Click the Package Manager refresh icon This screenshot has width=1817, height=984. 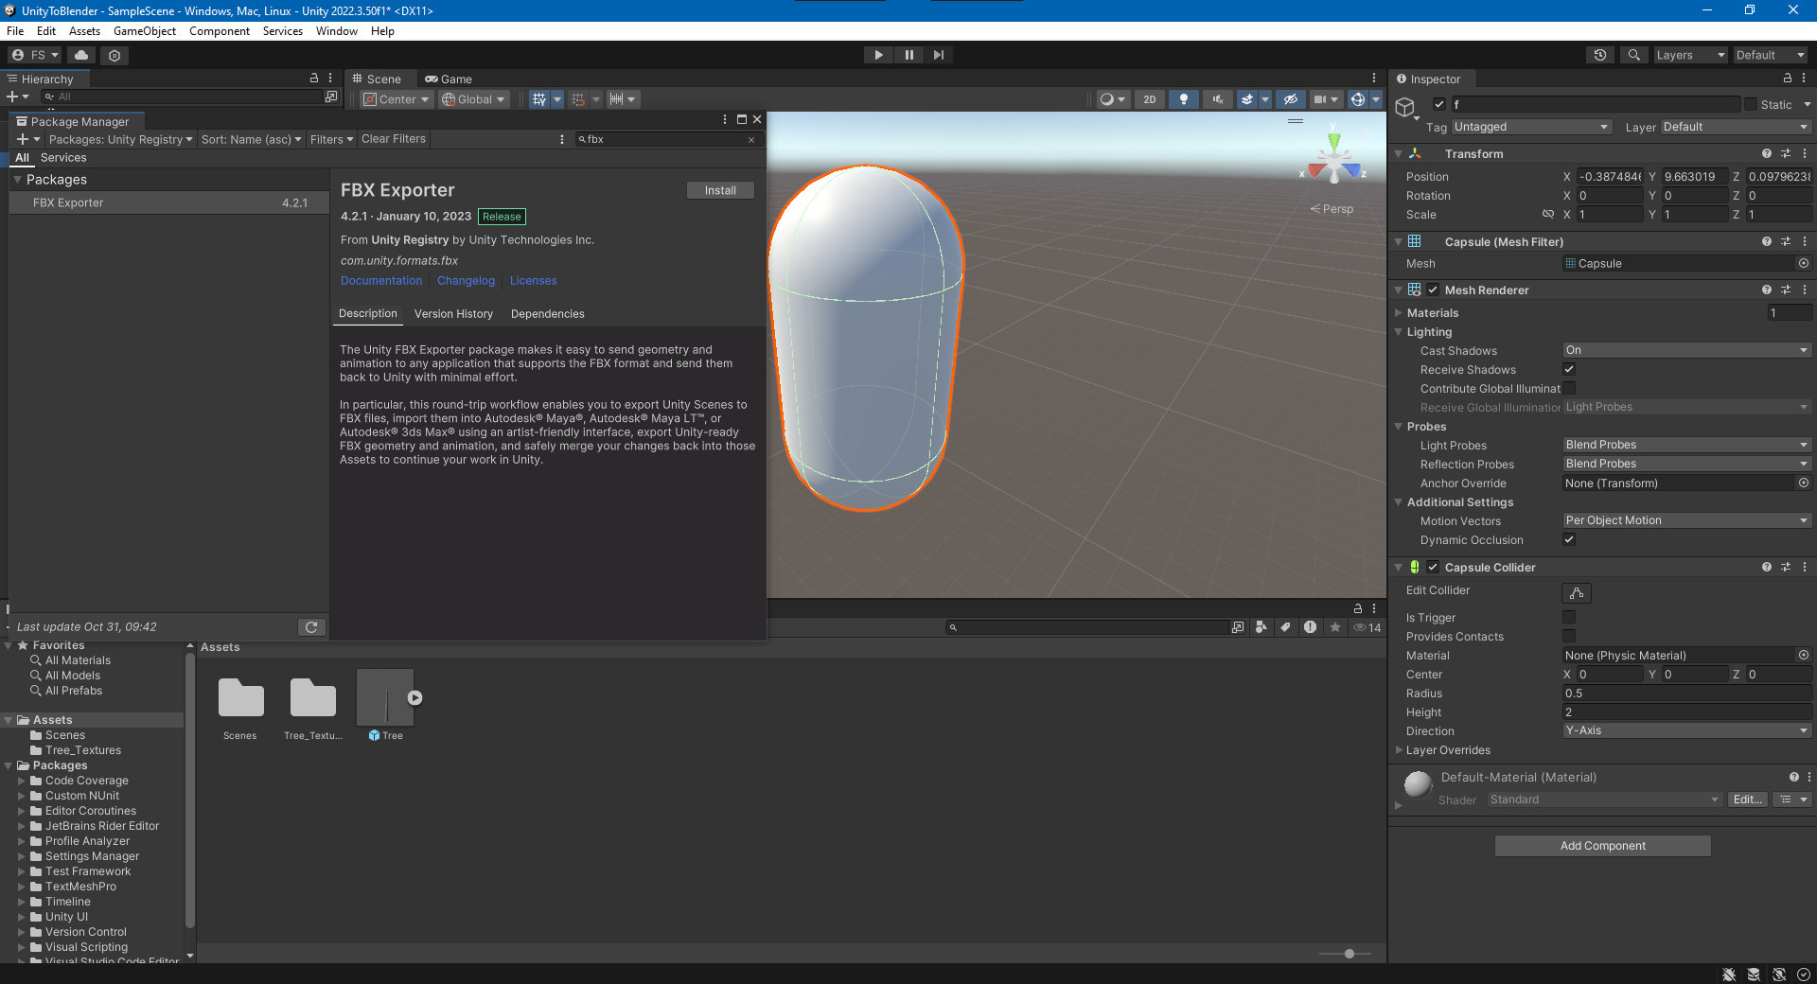(311, 627)
